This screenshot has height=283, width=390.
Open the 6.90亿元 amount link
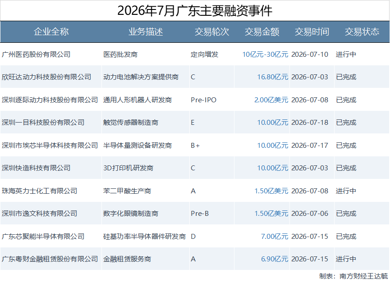tap(275, 259)
